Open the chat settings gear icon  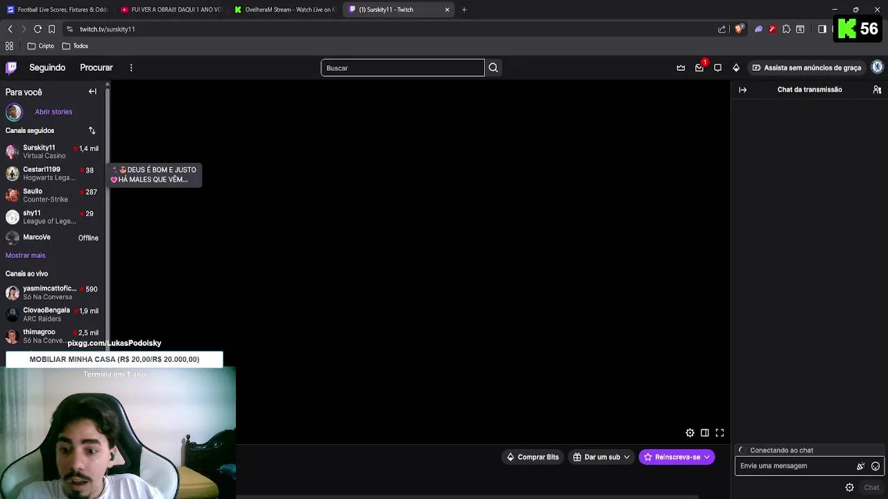[849, 487]
